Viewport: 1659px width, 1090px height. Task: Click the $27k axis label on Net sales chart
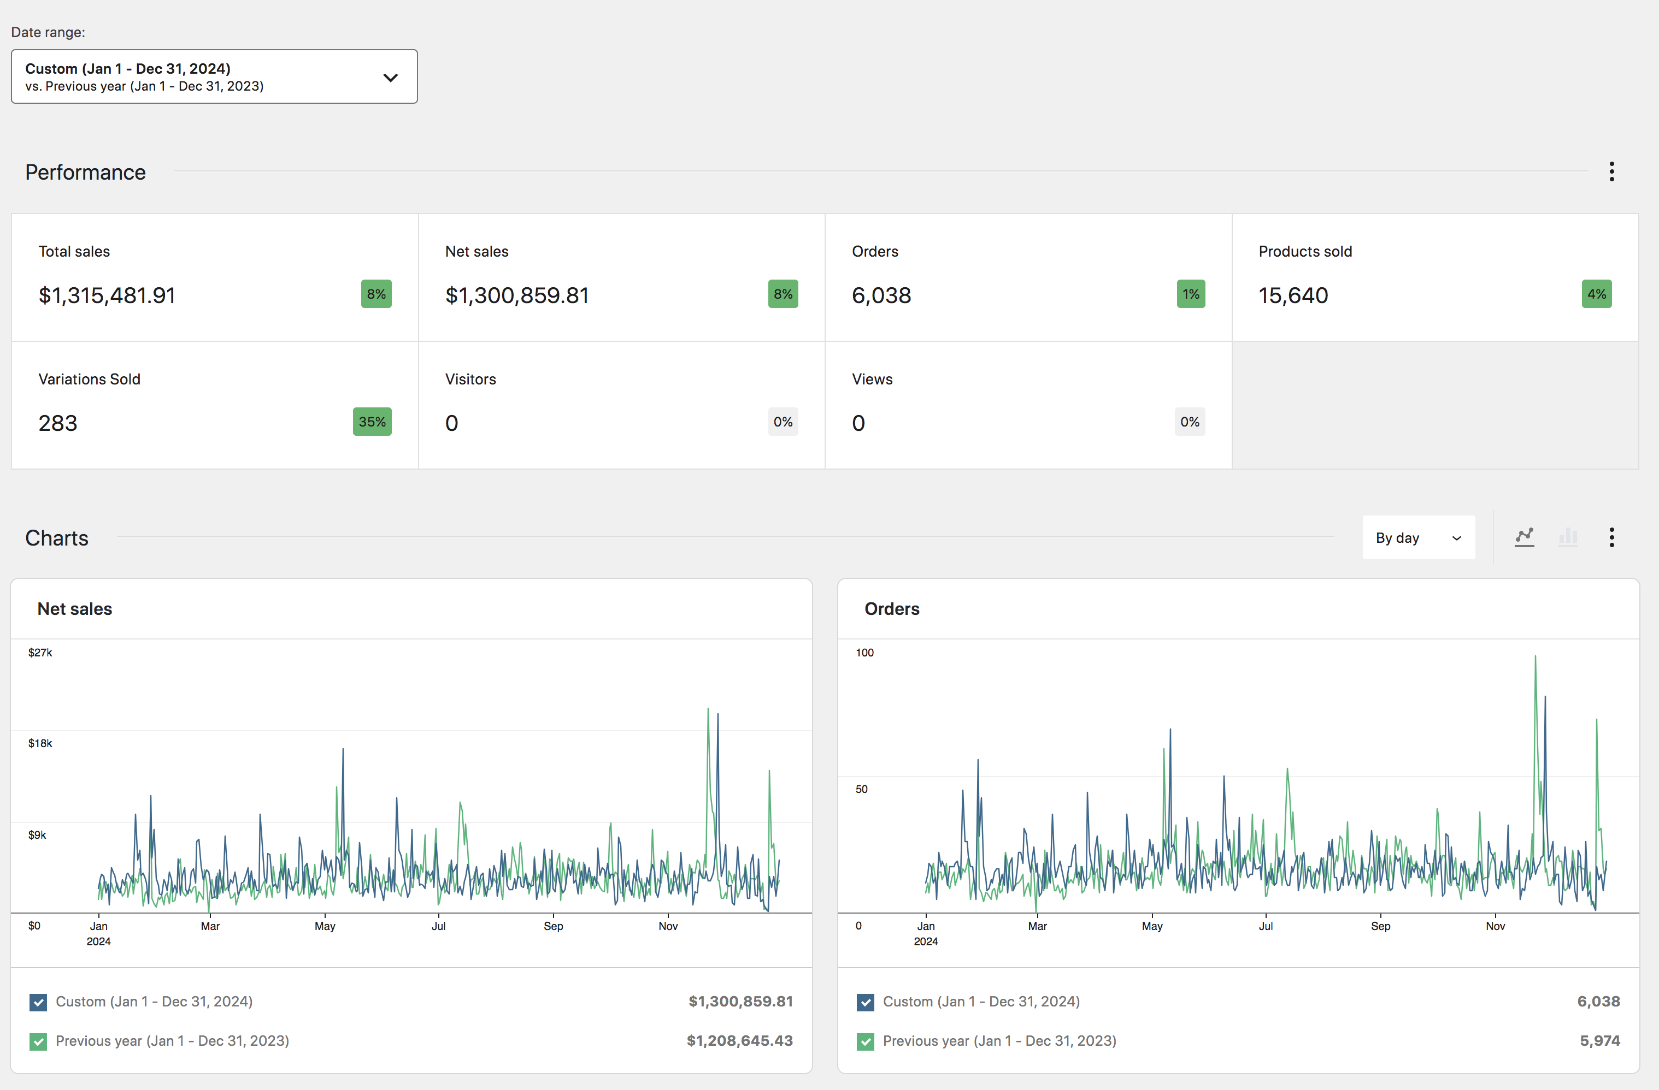[40, 653]
